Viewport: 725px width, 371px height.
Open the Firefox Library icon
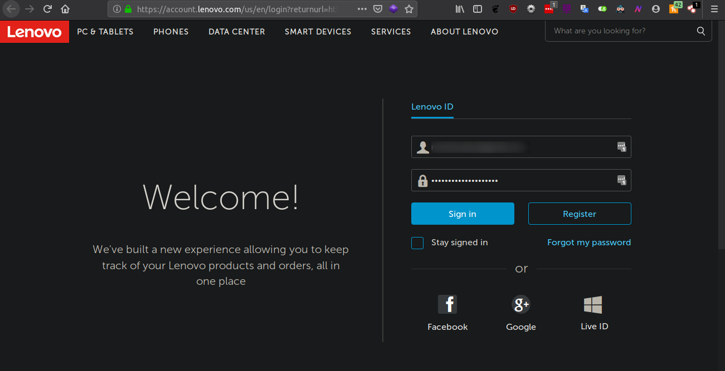(460, 9)
